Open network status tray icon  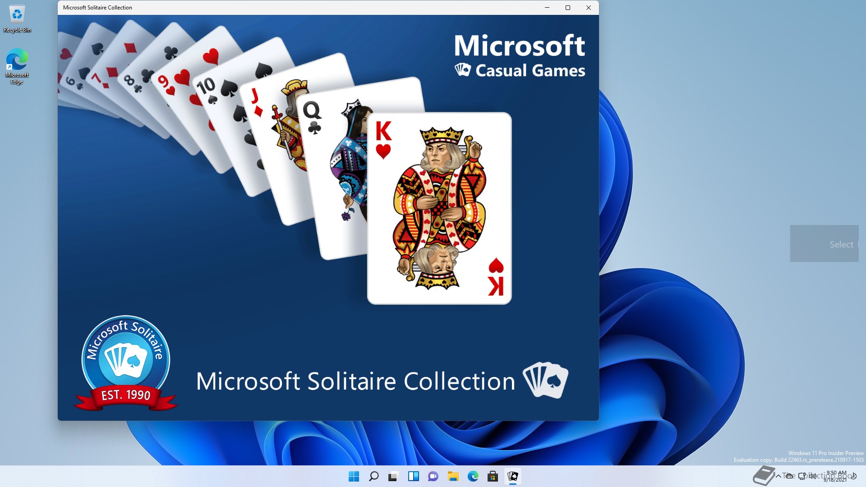tap(802, 476)
